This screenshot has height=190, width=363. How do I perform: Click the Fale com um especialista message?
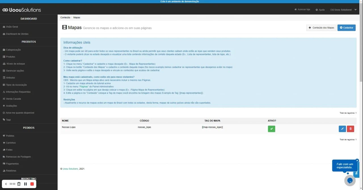coord(345,166)
